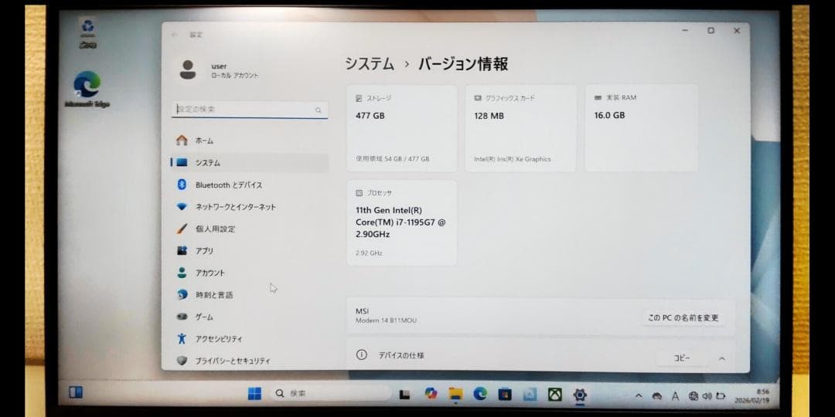The height and width of the screenshot is (417, 835).
Task: Click システム in the breadcrumb
Action: [x=370, y=64]
